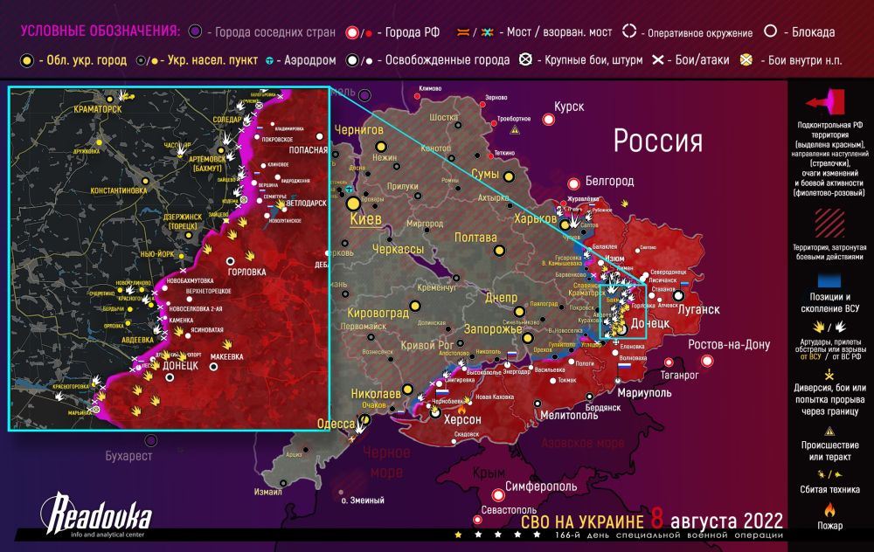Click the 8 августа 2022 date text
Screen dimensions: 874x552
pyautogui.click(x=717, y=521)
